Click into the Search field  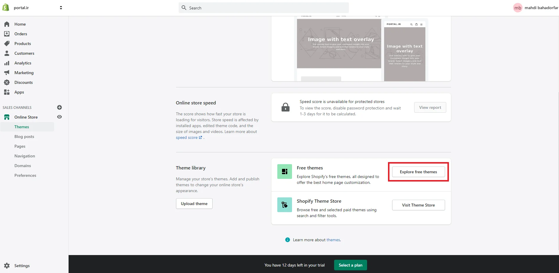263,8
